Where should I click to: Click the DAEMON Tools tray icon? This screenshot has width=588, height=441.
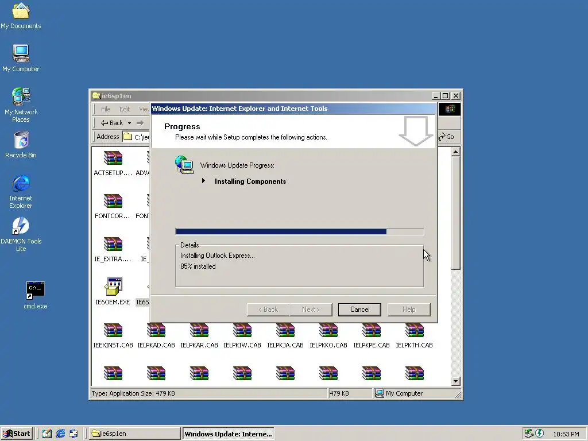click(539, 433)
